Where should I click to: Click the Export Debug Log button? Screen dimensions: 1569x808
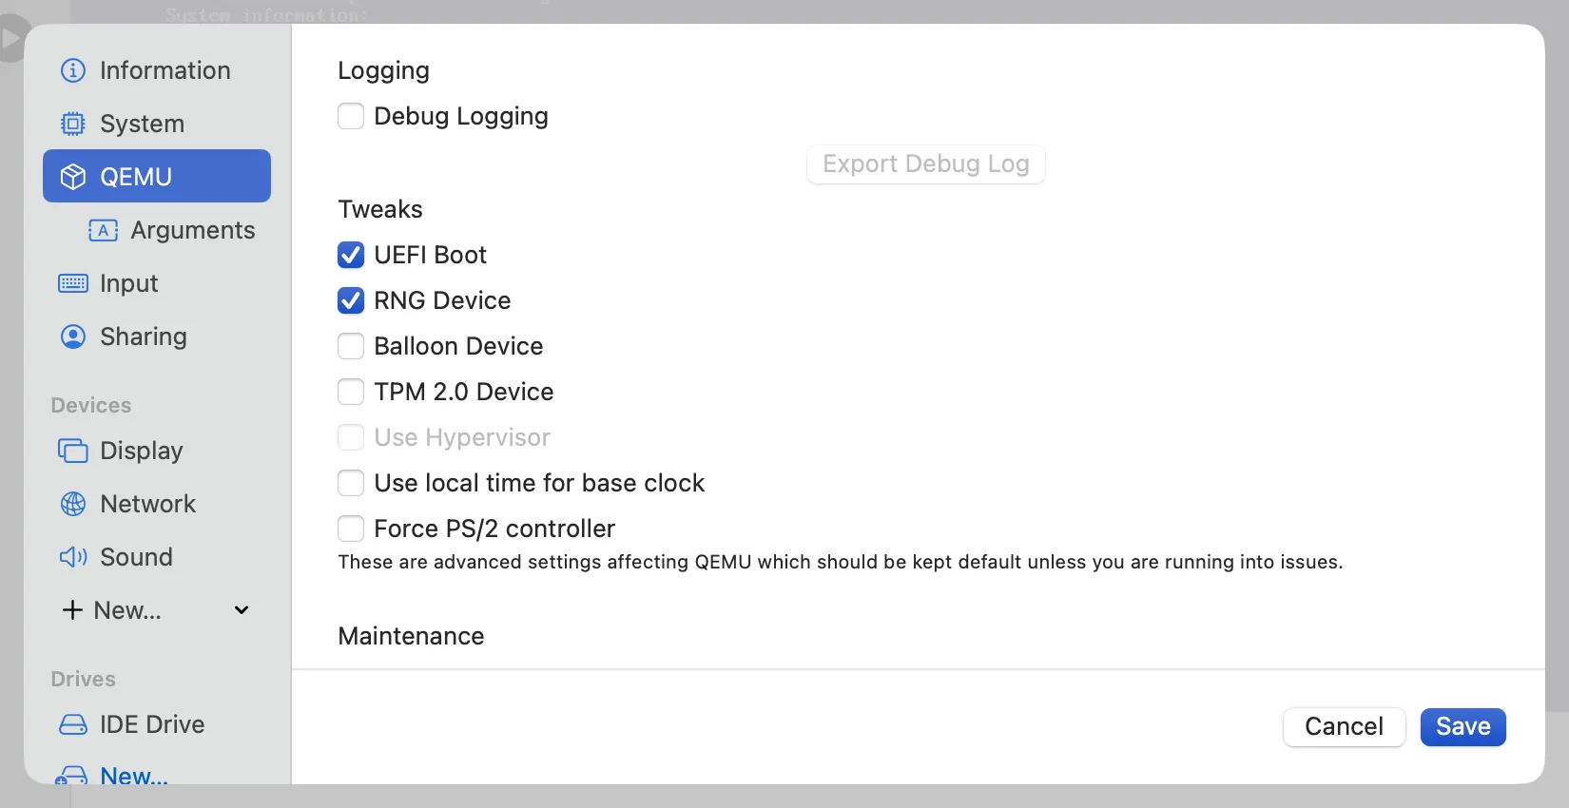pyautogui.click(x=926, y=164)
